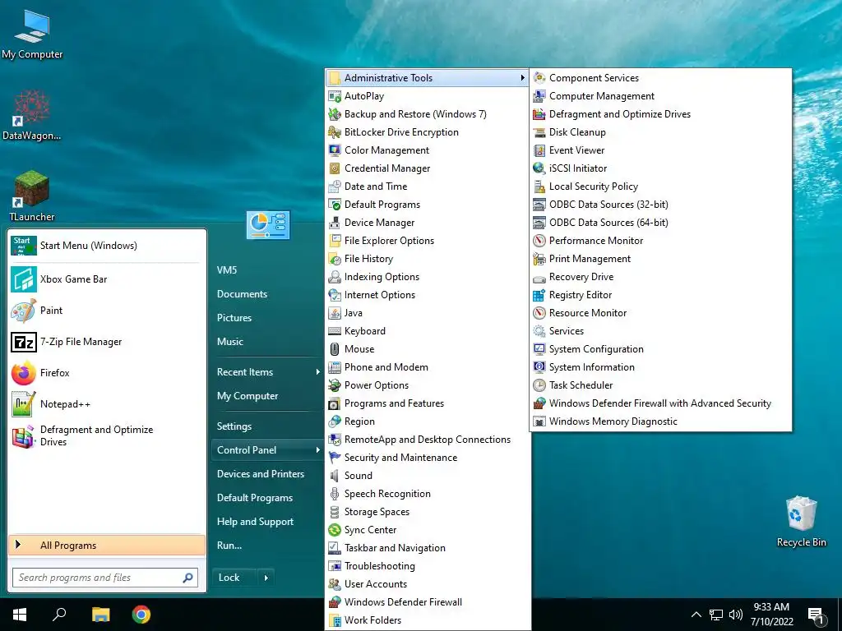Expand the Control Panel submenu arrow
This screenshot has height=631, width=842.
click(317, 450)
